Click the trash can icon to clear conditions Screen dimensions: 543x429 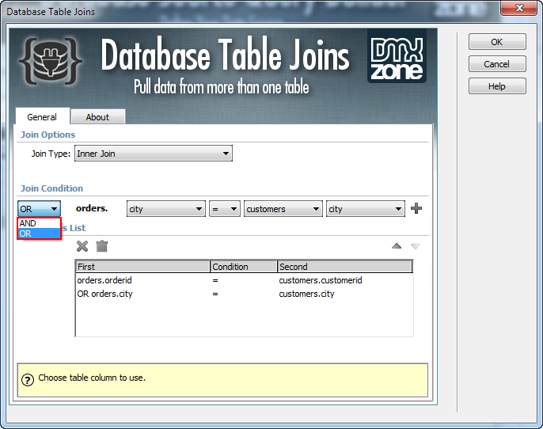102,246
